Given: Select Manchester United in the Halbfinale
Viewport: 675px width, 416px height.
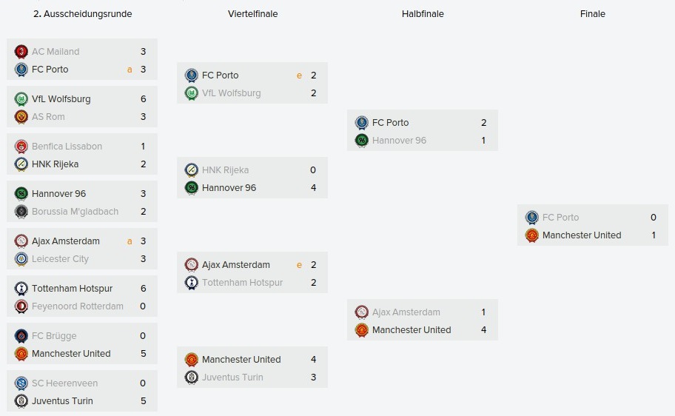Looking at the screenshot, I should click(x=412, y=330).
